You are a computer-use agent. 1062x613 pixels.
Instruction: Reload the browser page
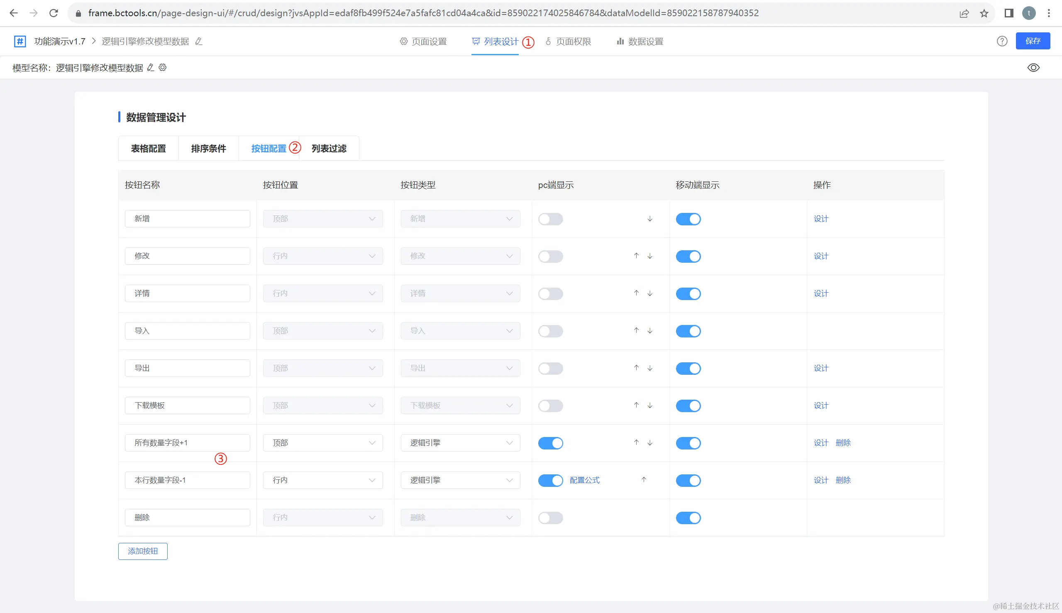coord(54,13)
